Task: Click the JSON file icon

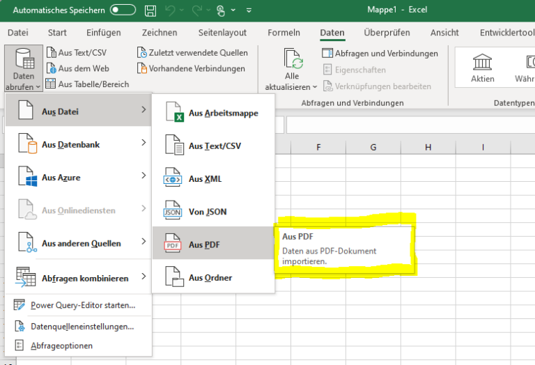Action: [x=173, y=210]
